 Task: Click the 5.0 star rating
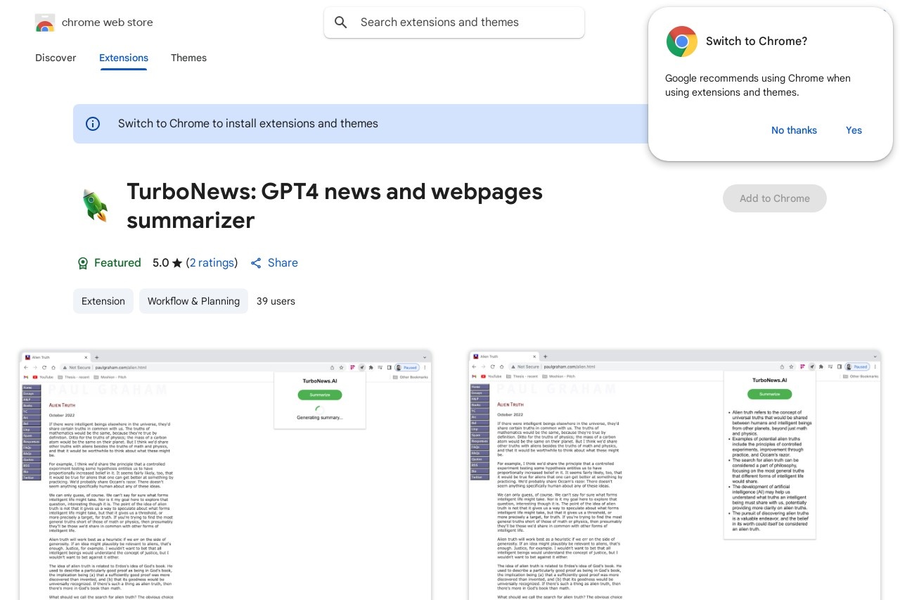click(x=167, y=263)
